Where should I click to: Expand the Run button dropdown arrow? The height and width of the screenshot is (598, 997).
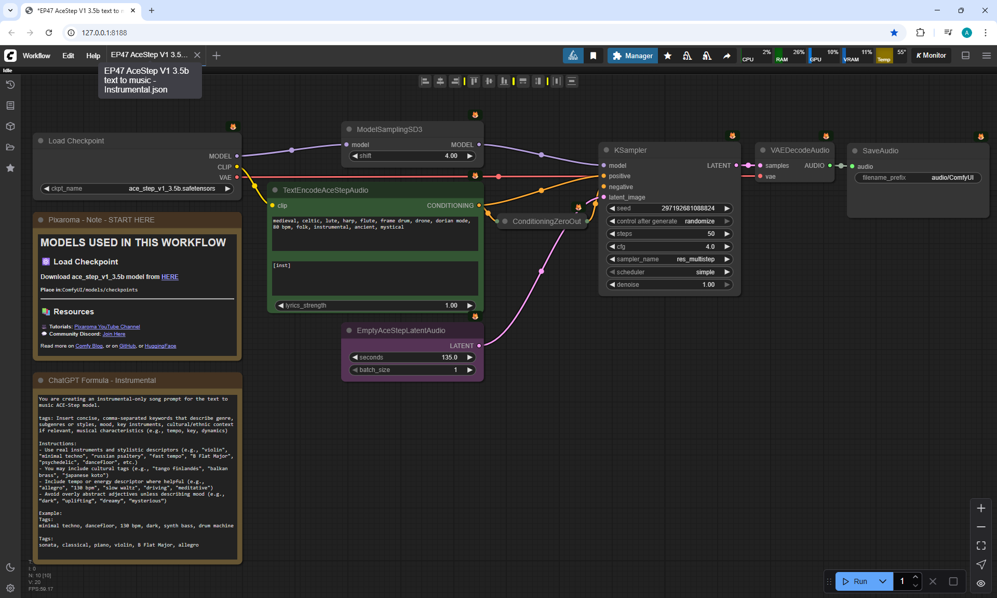pyautogui.click(x=883, y=581)
